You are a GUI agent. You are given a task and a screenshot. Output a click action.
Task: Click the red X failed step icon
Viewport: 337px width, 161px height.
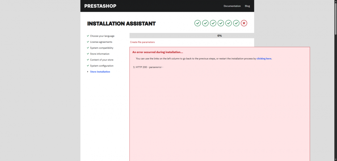click(x=244, y=23)
